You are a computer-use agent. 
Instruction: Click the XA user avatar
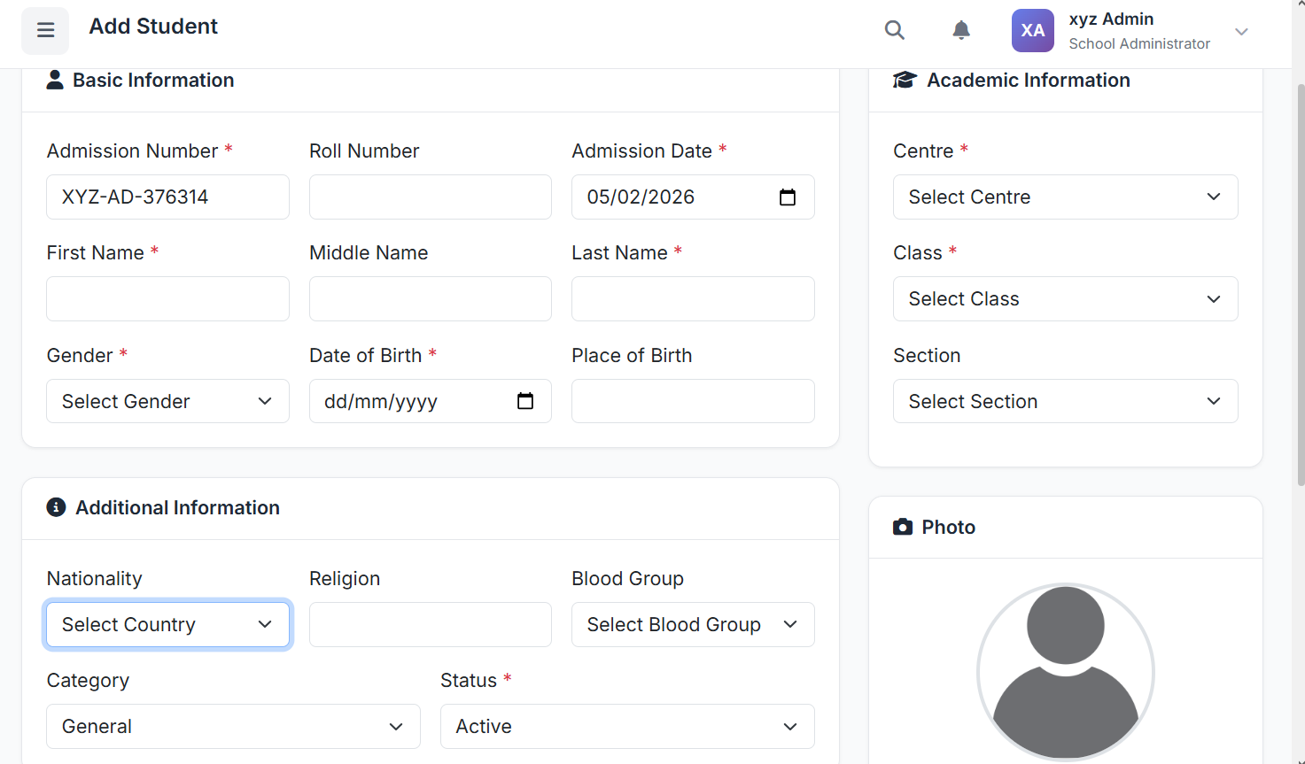1033,31
